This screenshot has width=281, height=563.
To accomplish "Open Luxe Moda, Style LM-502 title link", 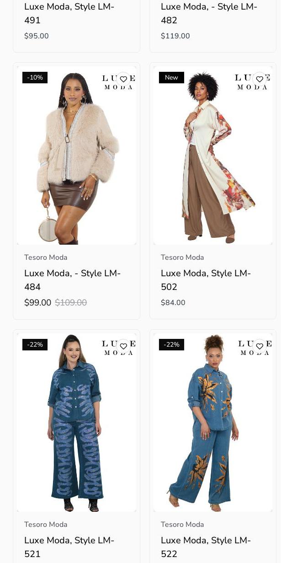I will tap(206, 280).
